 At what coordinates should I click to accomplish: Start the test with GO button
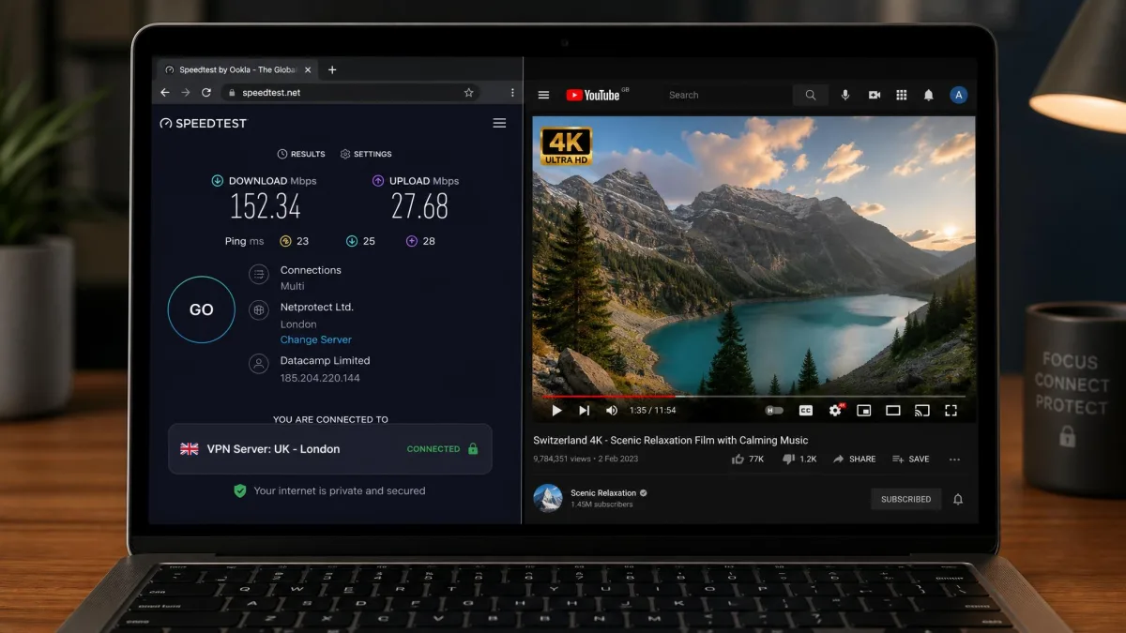(x=201, y=309)
